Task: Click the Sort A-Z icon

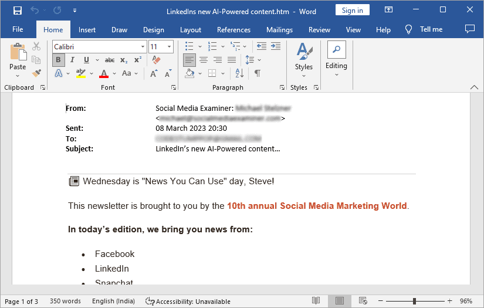Action: click(239, 73)
